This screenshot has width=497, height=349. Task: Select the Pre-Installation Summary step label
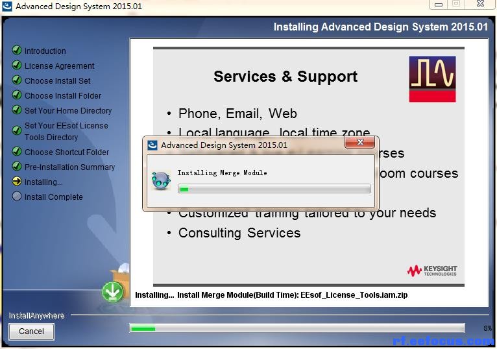pos(69,167)
